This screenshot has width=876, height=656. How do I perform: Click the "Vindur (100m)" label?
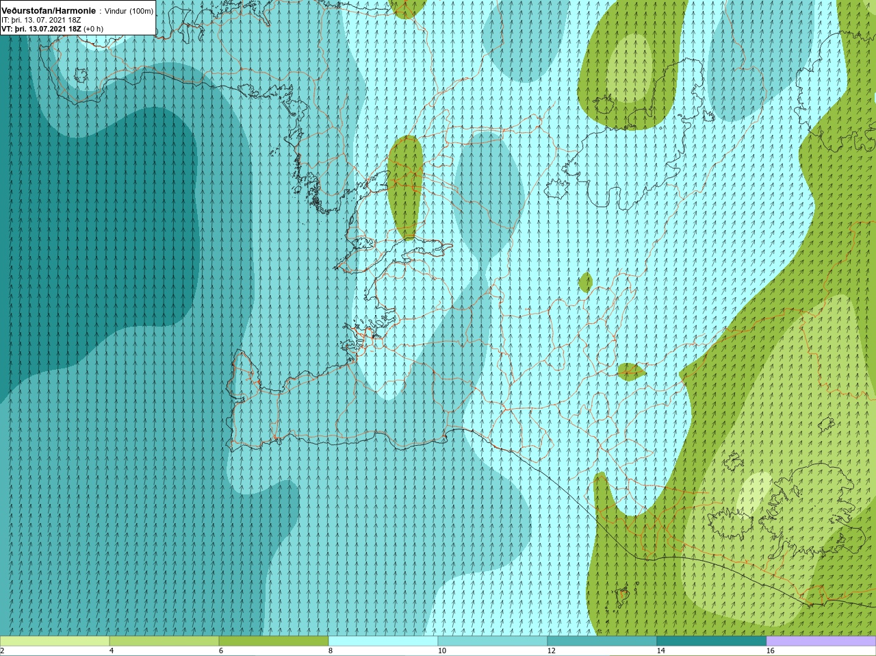coord(129,11)
